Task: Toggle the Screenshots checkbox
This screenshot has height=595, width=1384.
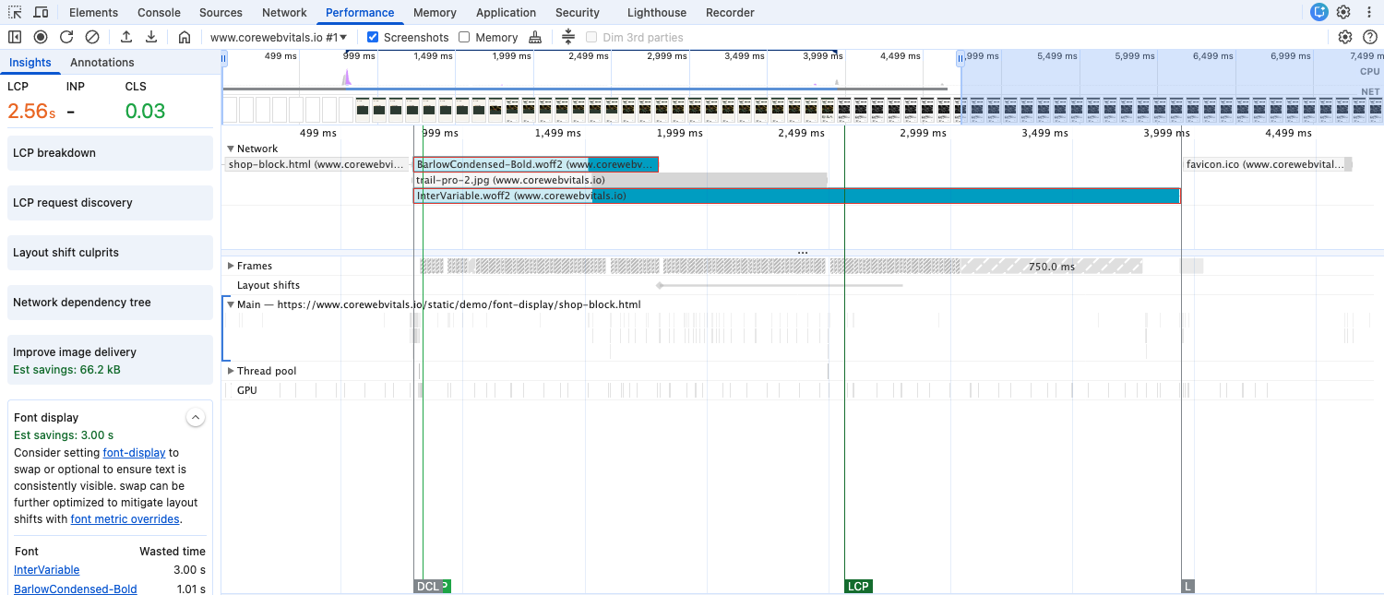Action: pyautogui.click(x=373, y=37)
